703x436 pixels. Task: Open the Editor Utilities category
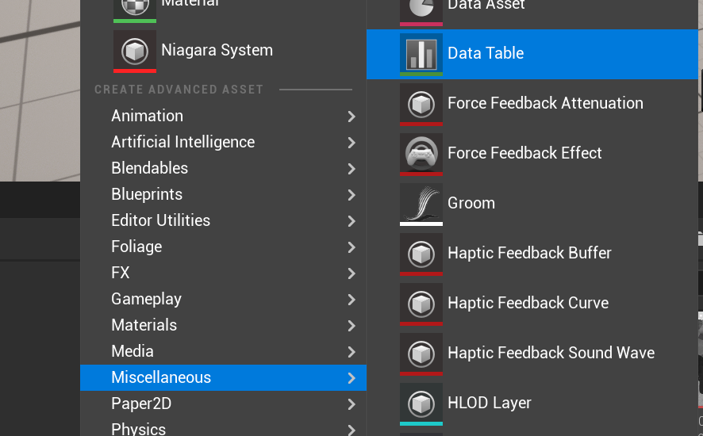[x=160, y=220]
